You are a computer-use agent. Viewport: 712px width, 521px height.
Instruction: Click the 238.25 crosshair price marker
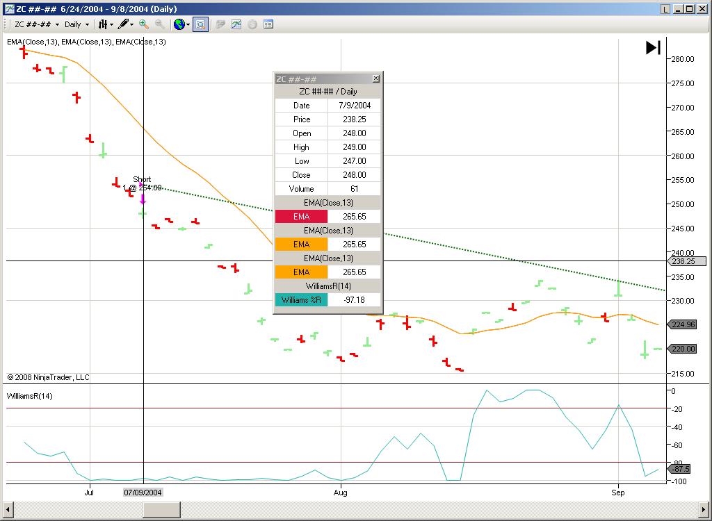click(686, 261)
